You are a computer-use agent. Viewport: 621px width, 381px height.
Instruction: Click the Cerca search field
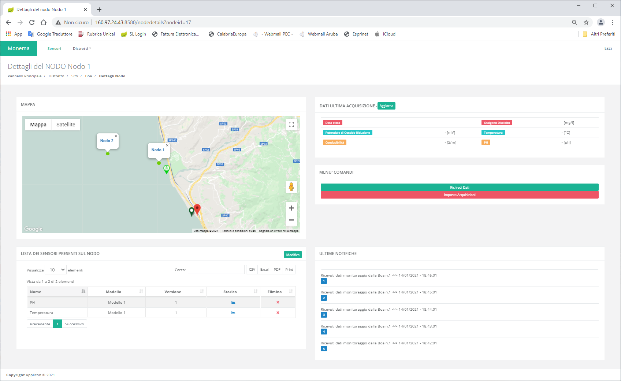[x=216, y=270]
